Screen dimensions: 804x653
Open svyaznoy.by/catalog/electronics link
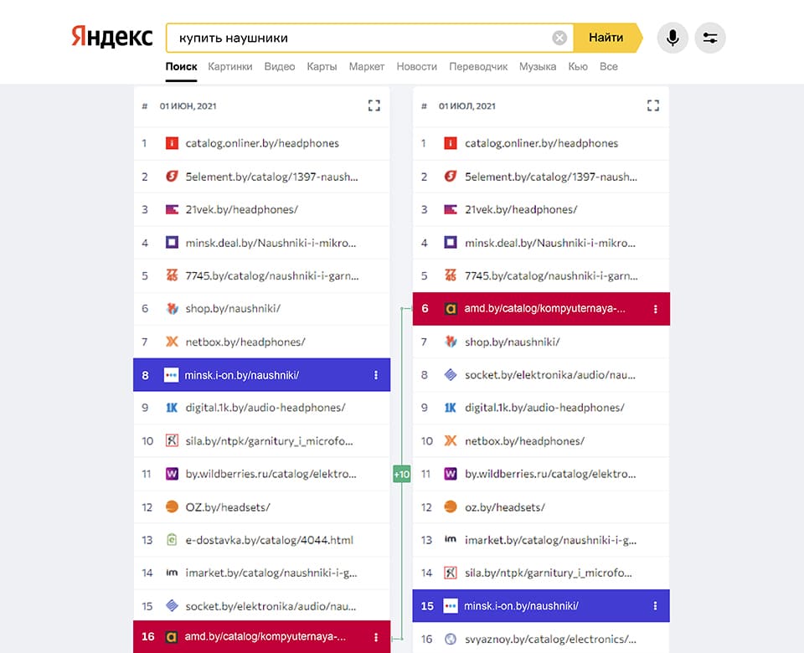click(x=551, y=639)
